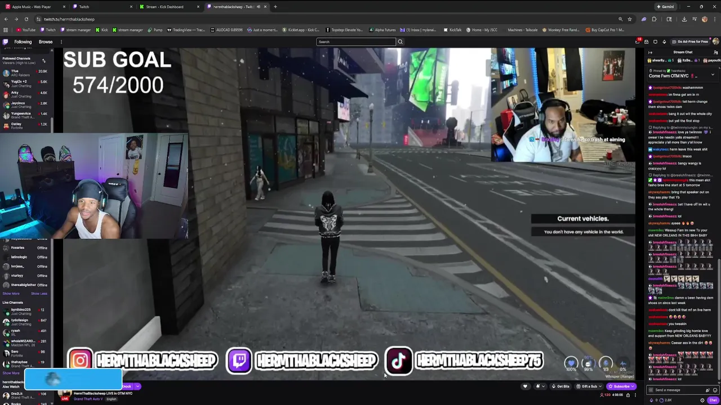This screenshot has height=405, width=721.
Task: Open Jaycinco followed channel
Action: 25,105
